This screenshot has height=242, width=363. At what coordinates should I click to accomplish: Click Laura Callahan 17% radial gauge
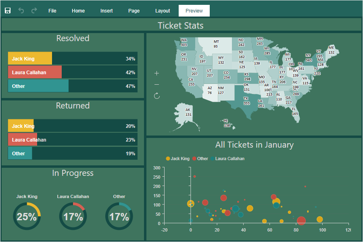[73, 216]
